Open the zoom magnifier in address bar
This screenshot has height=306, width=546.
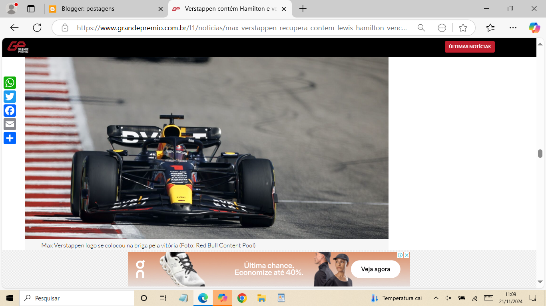point(421,28)
